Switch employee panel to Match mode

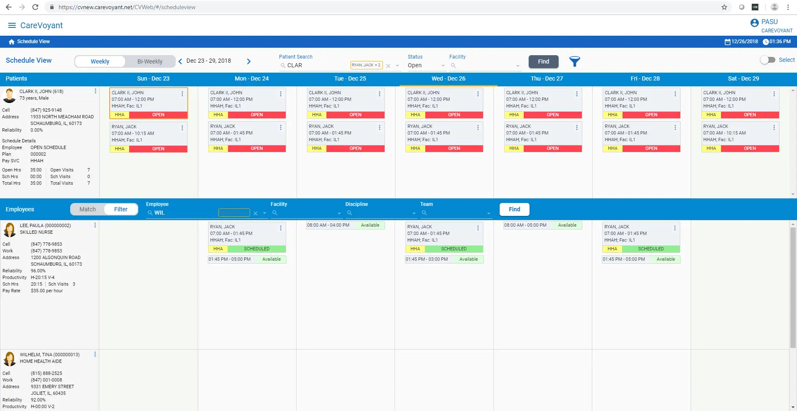(x=87, y=209)
